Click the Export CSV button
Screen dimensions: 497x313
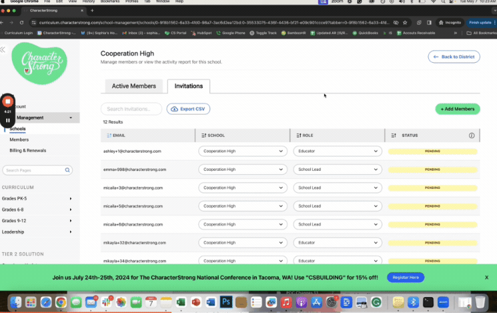click(188, 109)
